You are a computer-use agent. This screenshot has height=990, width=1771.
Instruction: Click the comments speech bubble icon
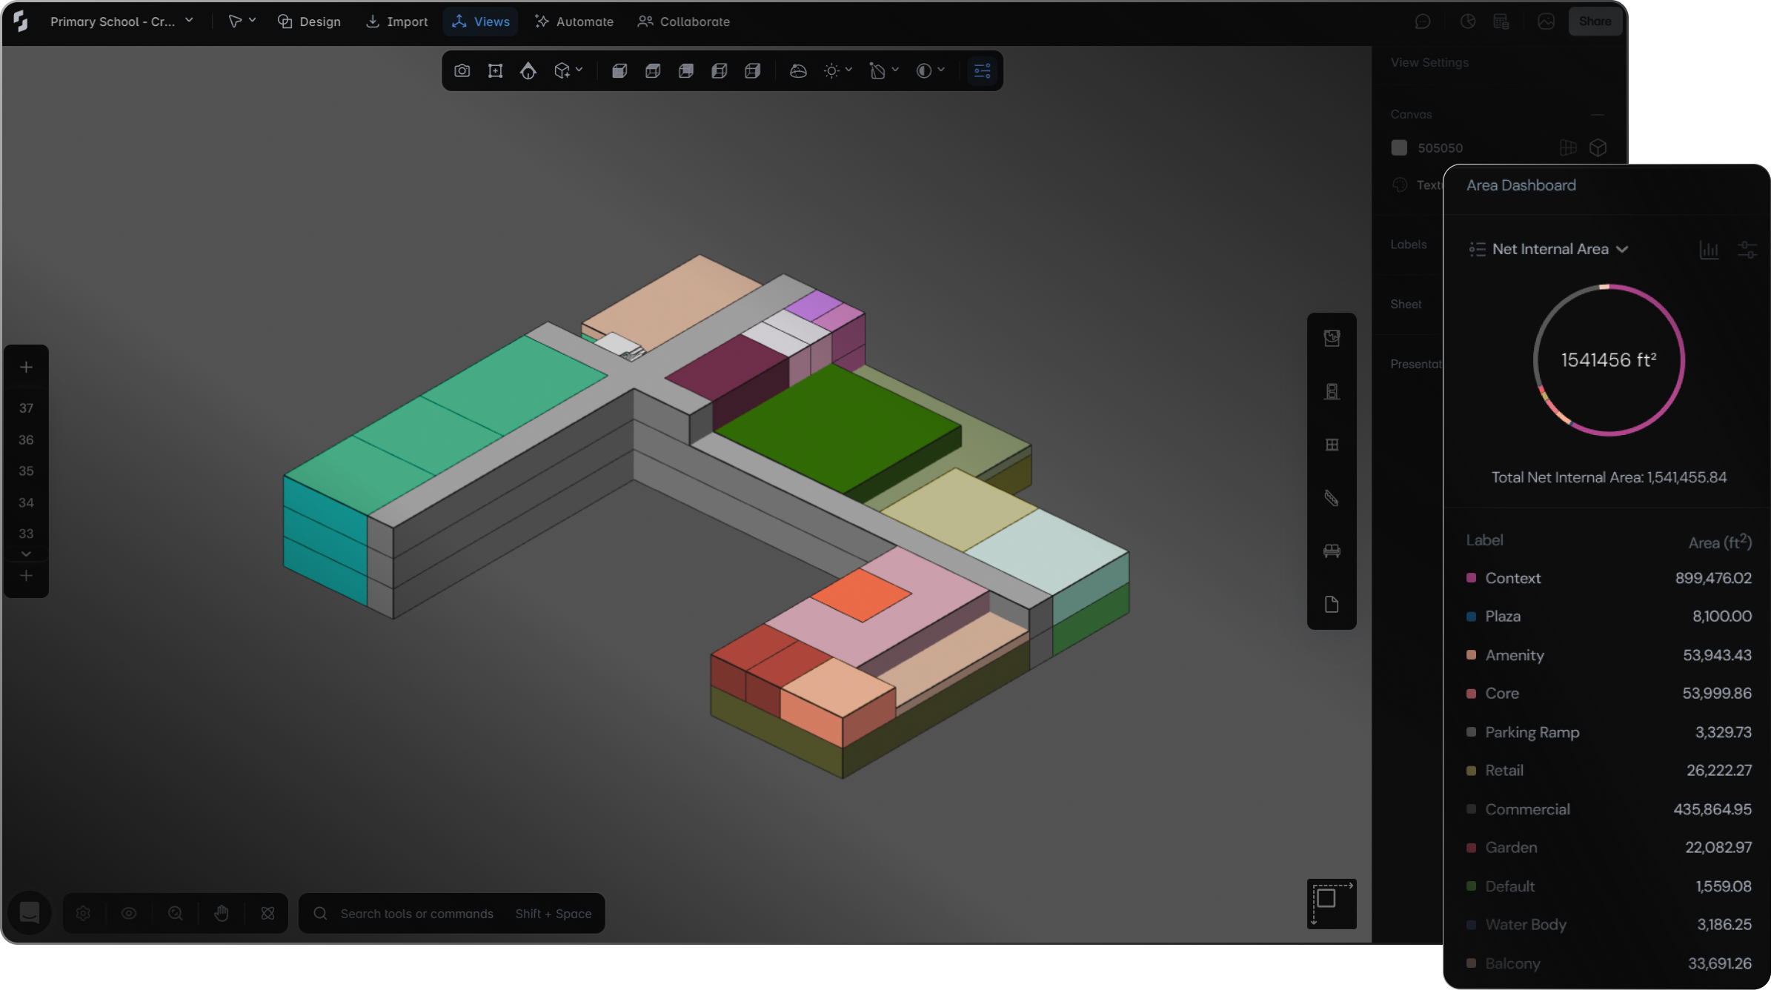[x=1422, y=21]
